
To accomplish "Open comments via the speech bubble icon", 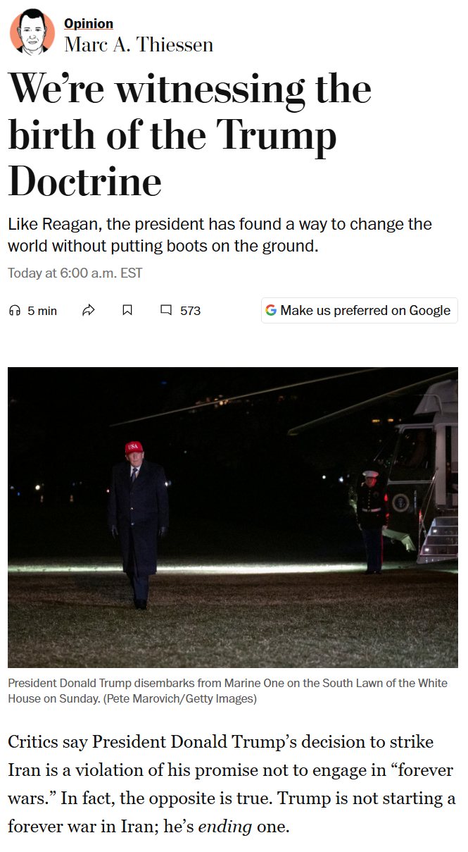I will pos(166,311).
